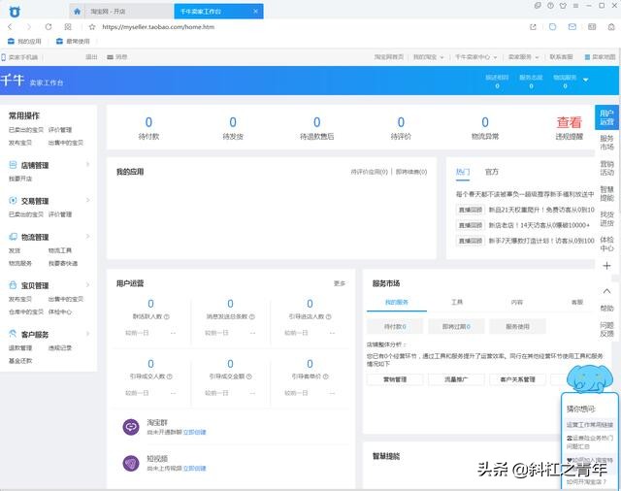Click the 宝贝管理 bag icon
The width and height of the screenshot is (621, 491).
(x=13, y=285)
